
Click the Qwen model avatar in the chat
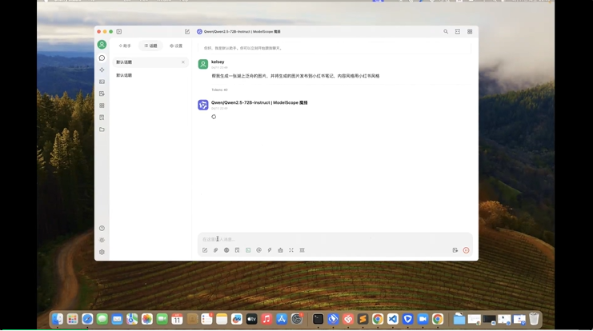coord(203,105)
